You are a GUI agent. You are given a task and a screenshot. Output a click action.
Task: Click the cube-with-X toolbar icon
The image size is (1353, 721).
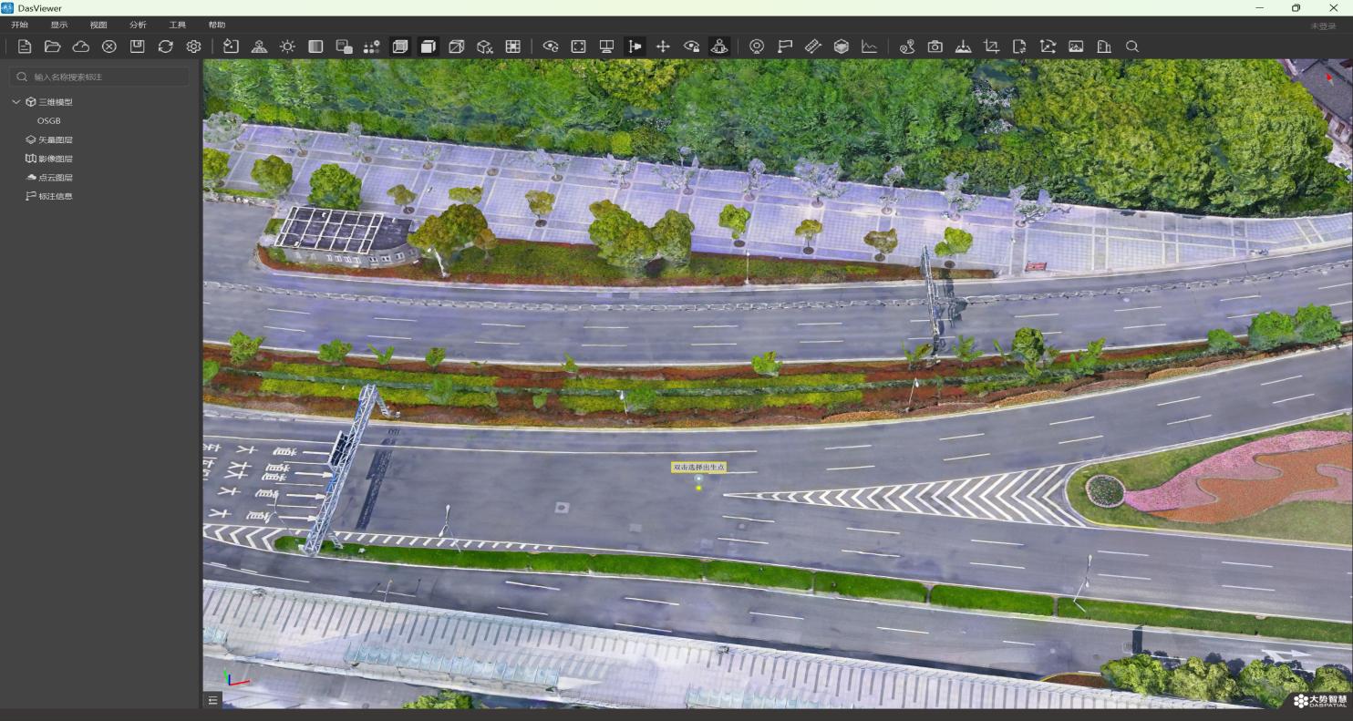tap(485, 46)
